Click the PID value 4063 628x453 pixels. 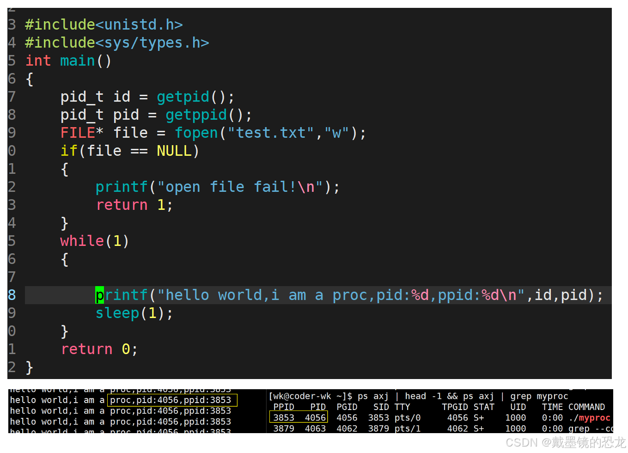click(x=316, y=429)
